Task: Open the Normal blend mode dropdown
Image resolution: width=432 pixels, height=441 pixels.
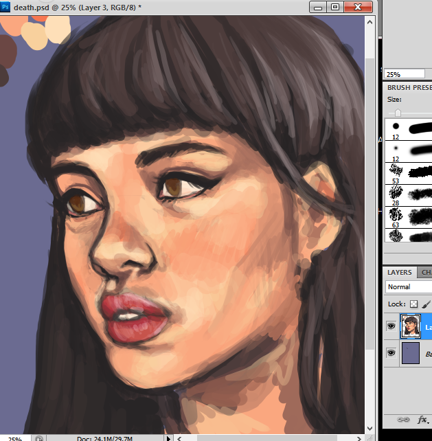Action: (409, 287)
